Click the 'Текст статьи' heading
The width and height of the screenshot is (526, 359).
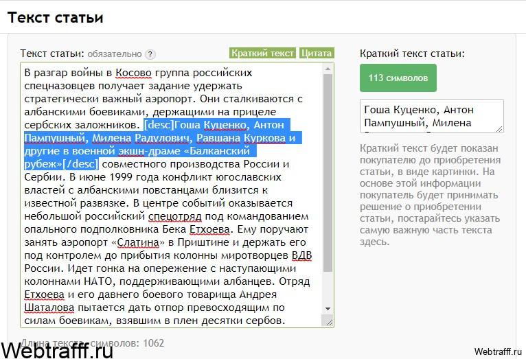pos(56,17)
